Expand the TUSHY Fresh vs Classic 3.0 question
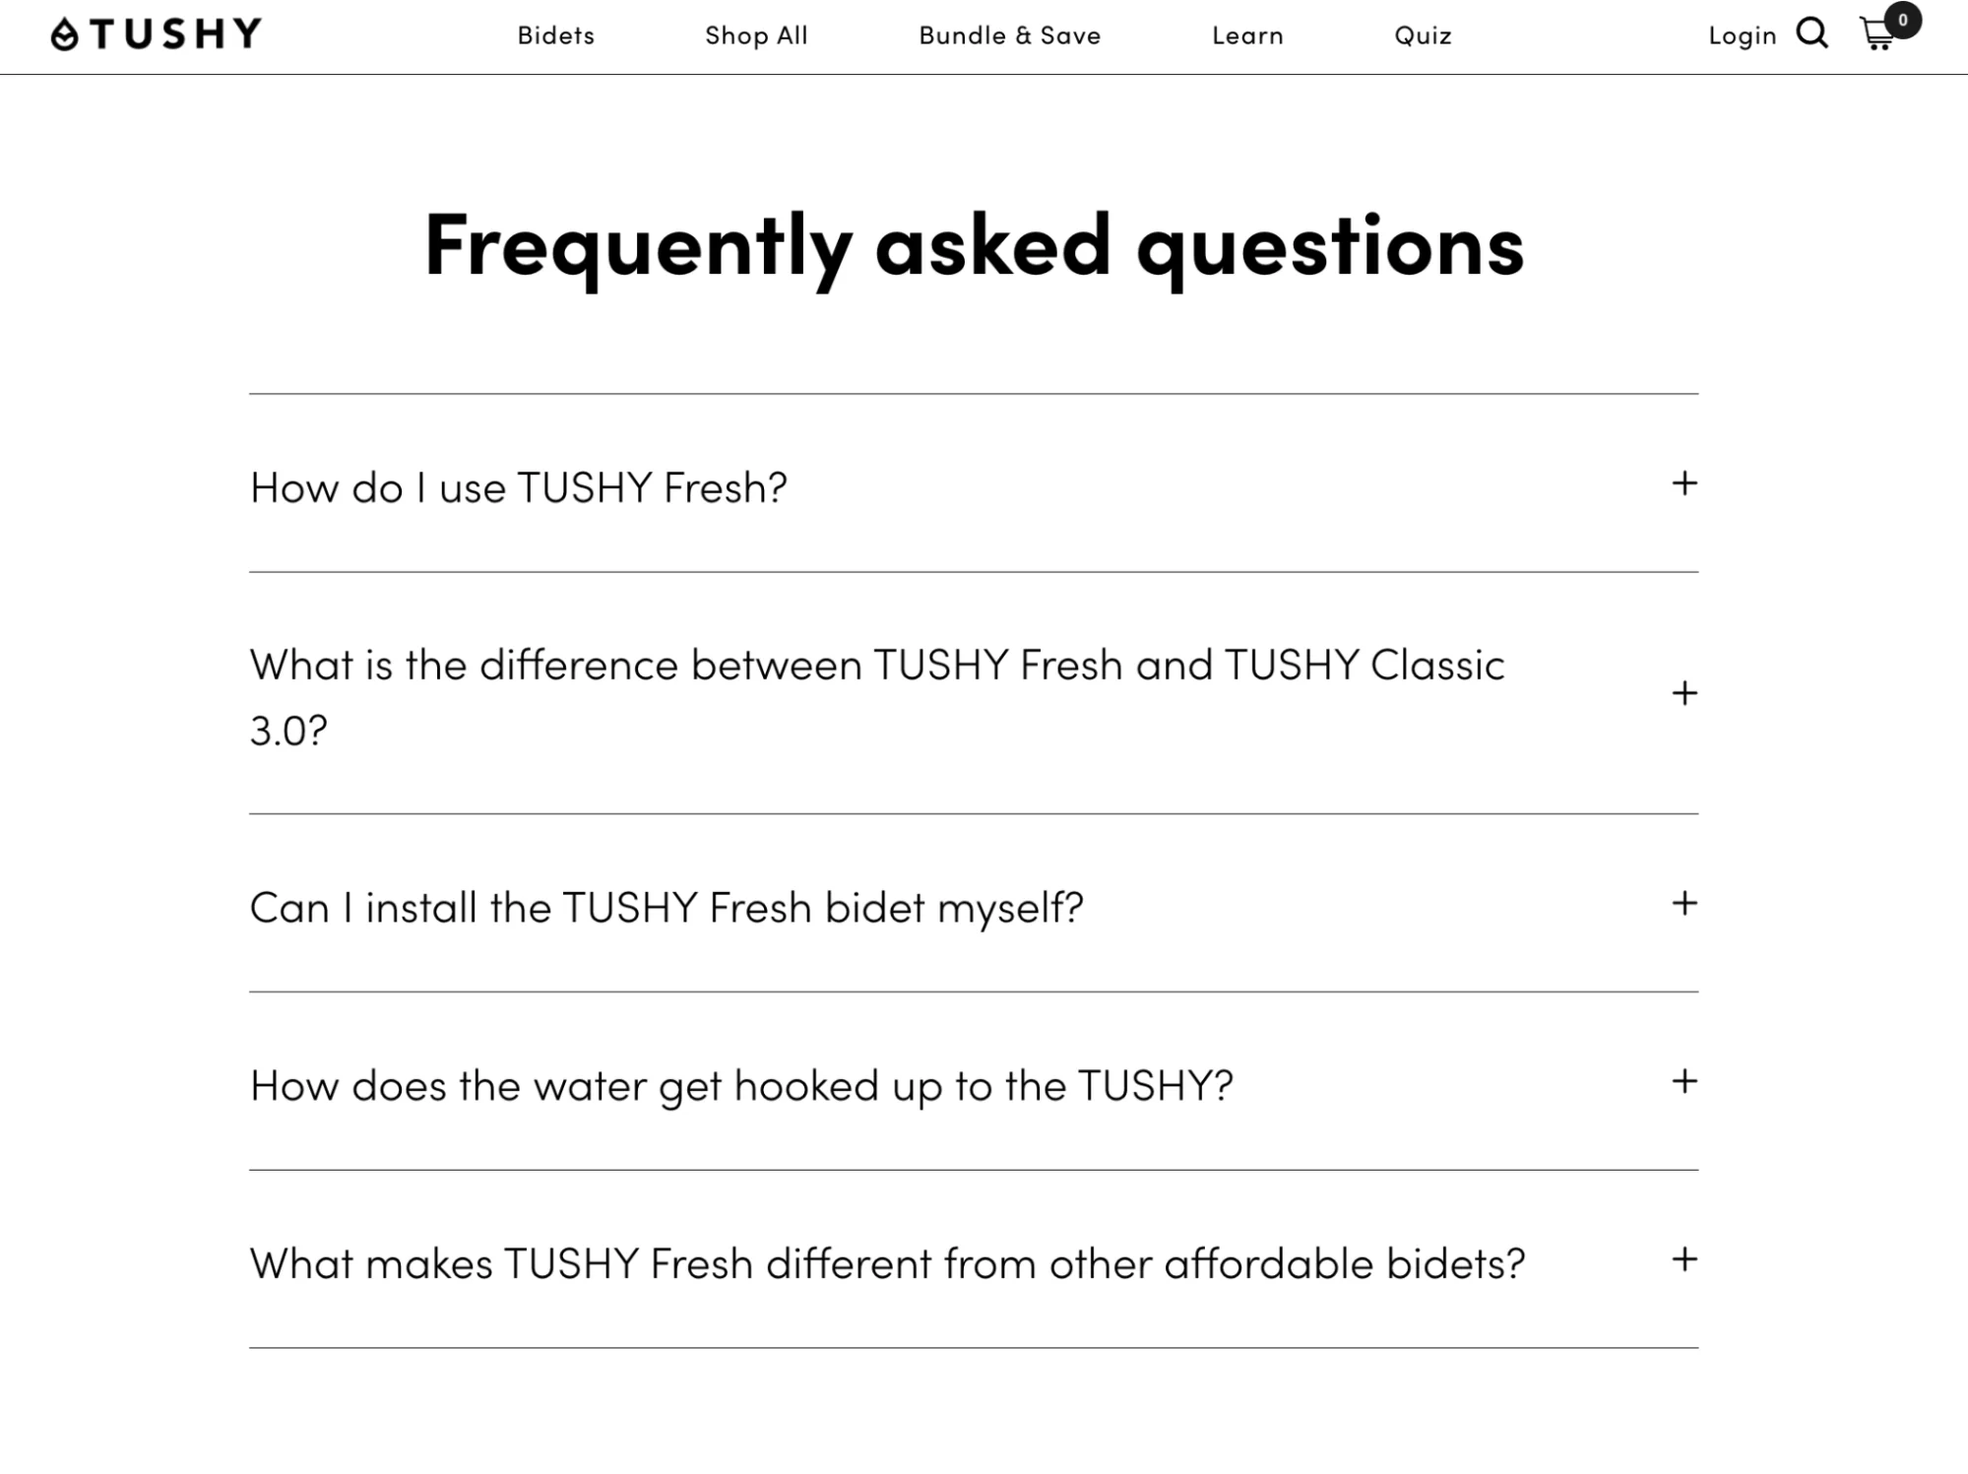The width and height of the screenshot is (1968, 1474). pyautogui.click(x=1685, y=694)
